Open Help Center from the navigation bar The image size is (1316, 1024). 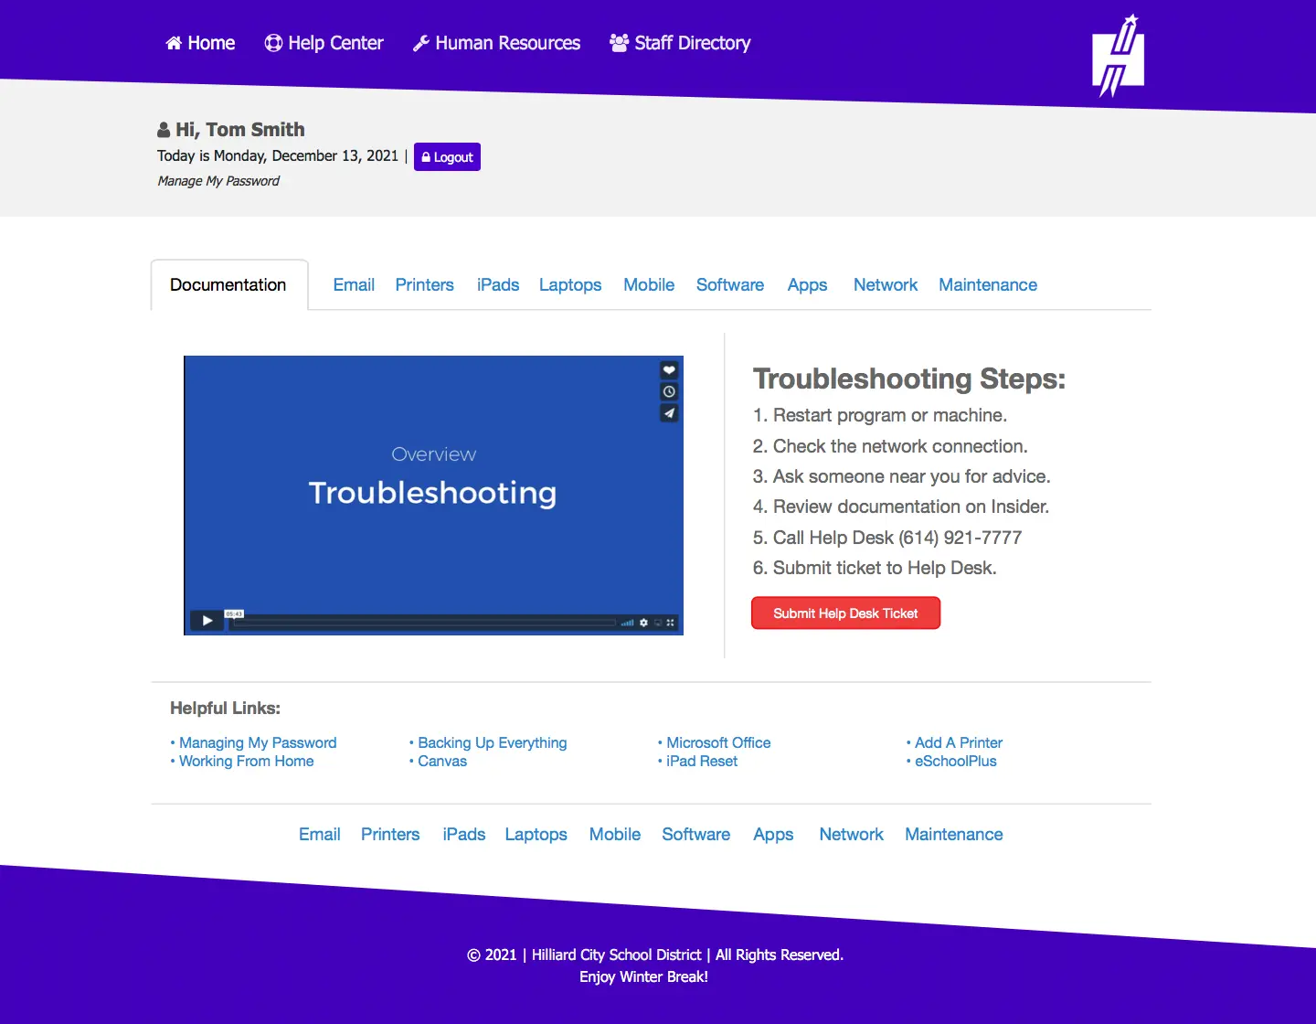coord(324,43)
